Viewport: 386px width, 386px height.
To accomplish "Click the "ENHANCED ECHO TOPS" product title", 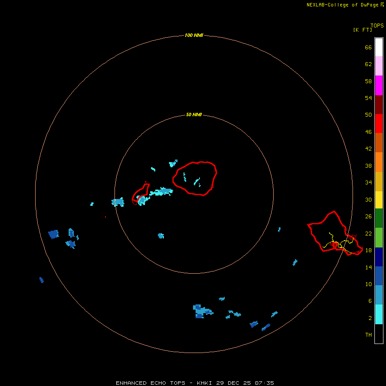I will 151,383.
